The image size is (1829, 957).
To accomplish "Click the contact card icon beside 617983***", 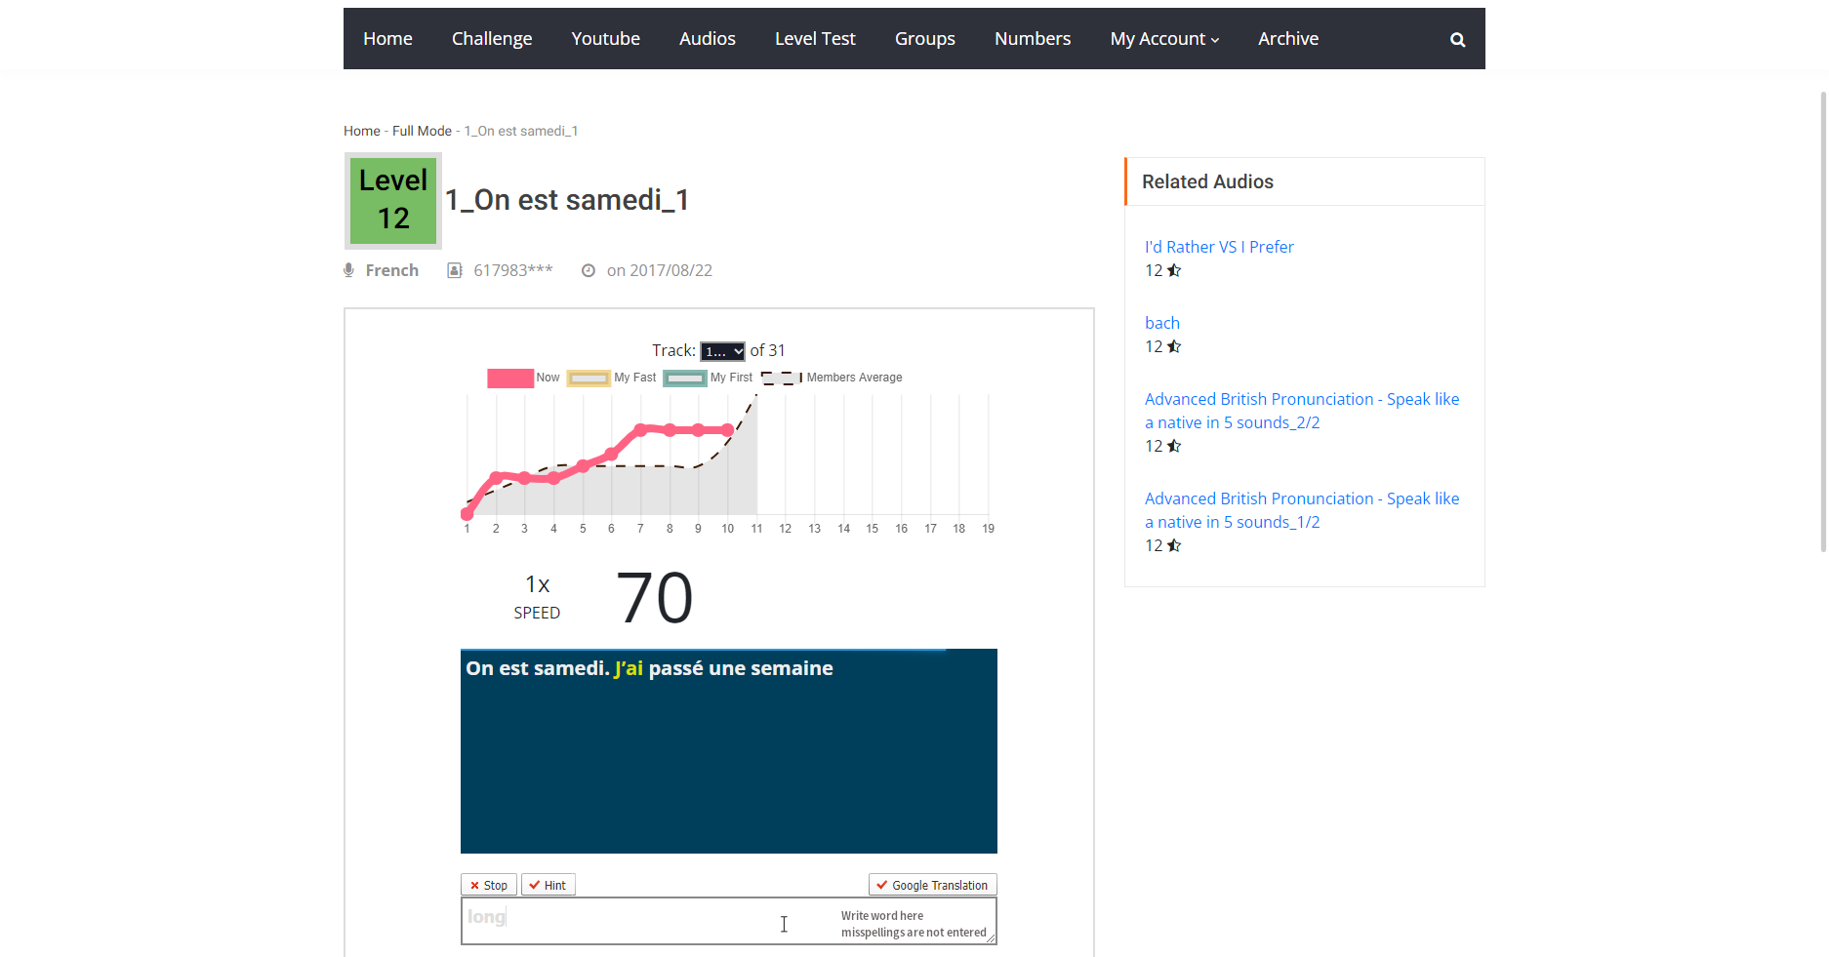I will [455, 269].
